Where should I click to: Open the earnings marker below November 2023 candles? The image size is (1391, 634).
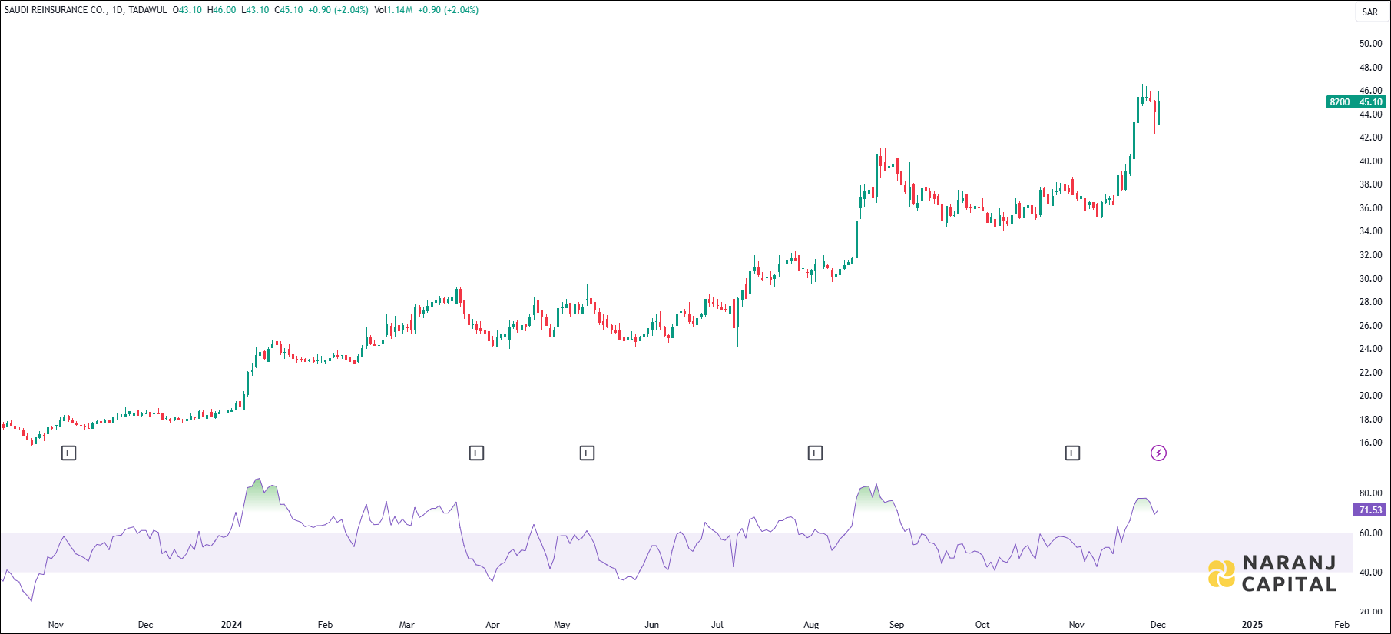68,453
